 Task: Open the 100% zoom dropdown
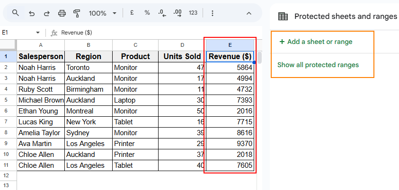coord(102,13)
